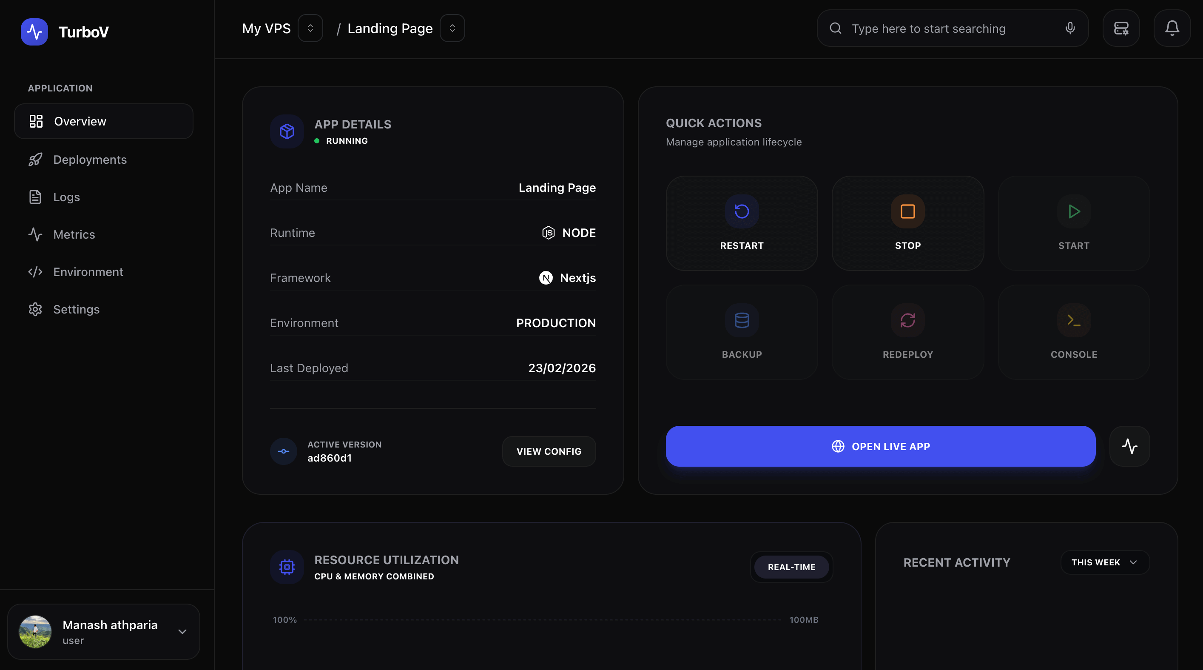Trigger a Backup of the app
This screenshot has height=670, width=1203.
click(741, 332)
